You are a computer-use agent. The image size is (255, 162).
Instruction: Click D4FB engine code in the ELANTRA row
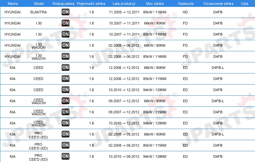(218, 12)
